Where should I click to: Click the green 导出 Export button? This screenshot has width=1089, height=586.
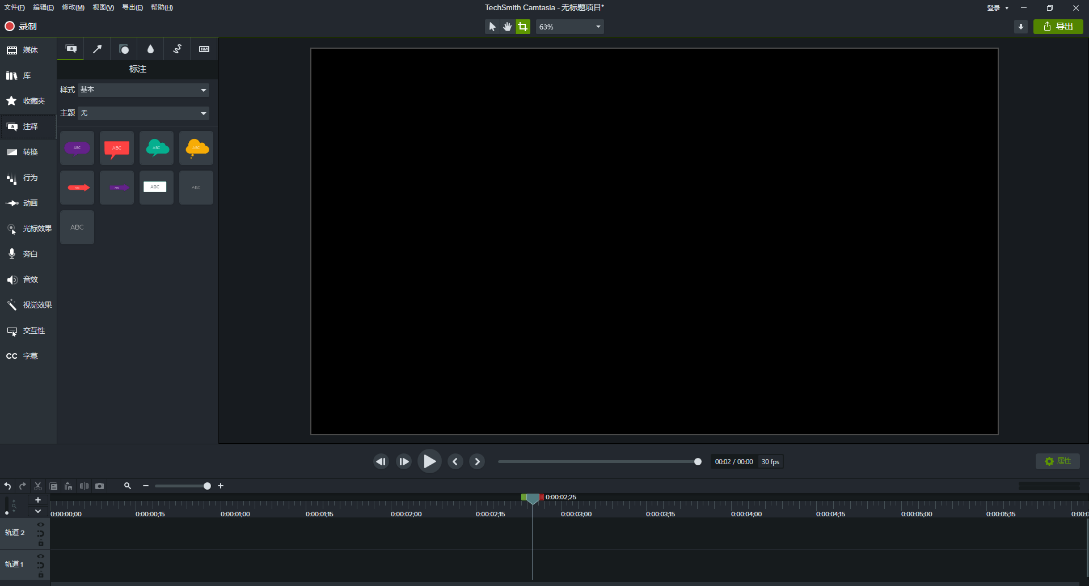pos(1058,27)
